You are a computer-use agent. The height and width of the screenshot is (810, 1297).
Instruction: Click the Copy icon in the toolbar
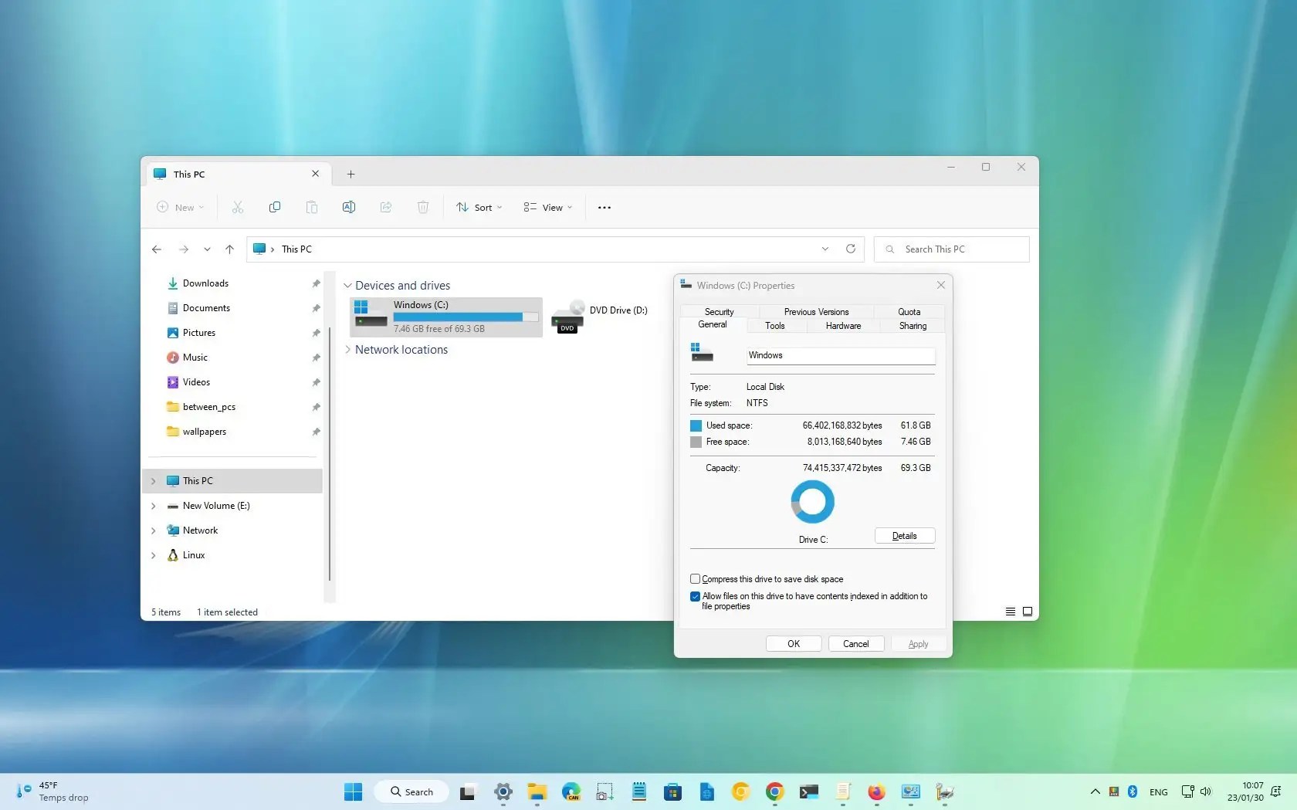[x=275, y=207]
